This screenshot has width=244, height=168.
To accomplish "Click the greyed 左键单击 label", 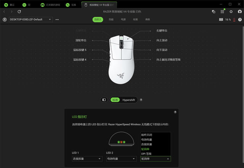I will [x=81, y=30].
